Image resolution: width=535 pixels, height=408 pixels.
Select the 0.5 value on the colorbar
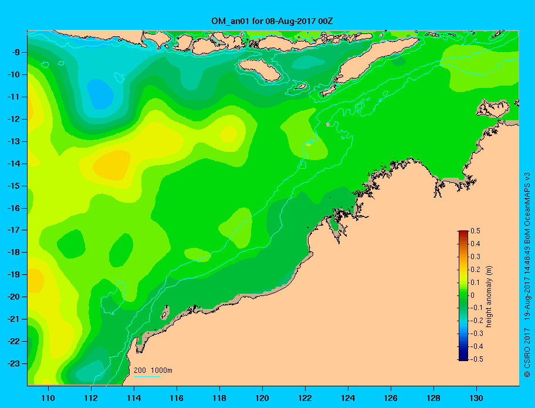tap(476, 231)
